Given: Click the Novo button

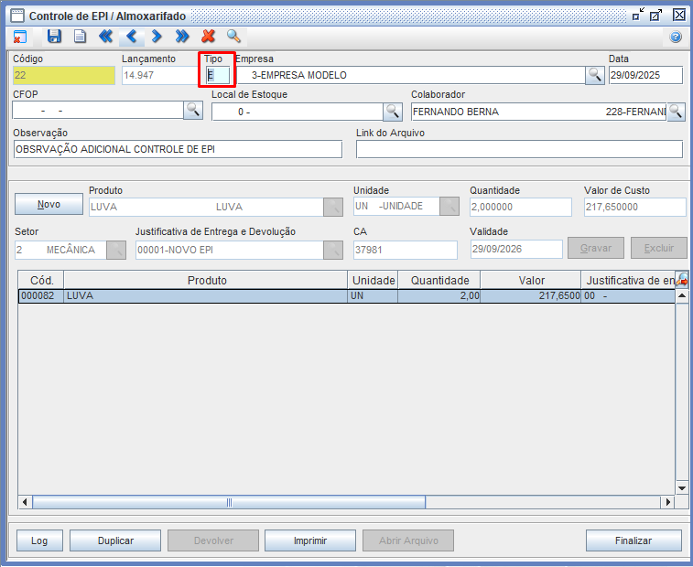Looking at the screenshot, I should pyautogui.click(x=49, y=204).
